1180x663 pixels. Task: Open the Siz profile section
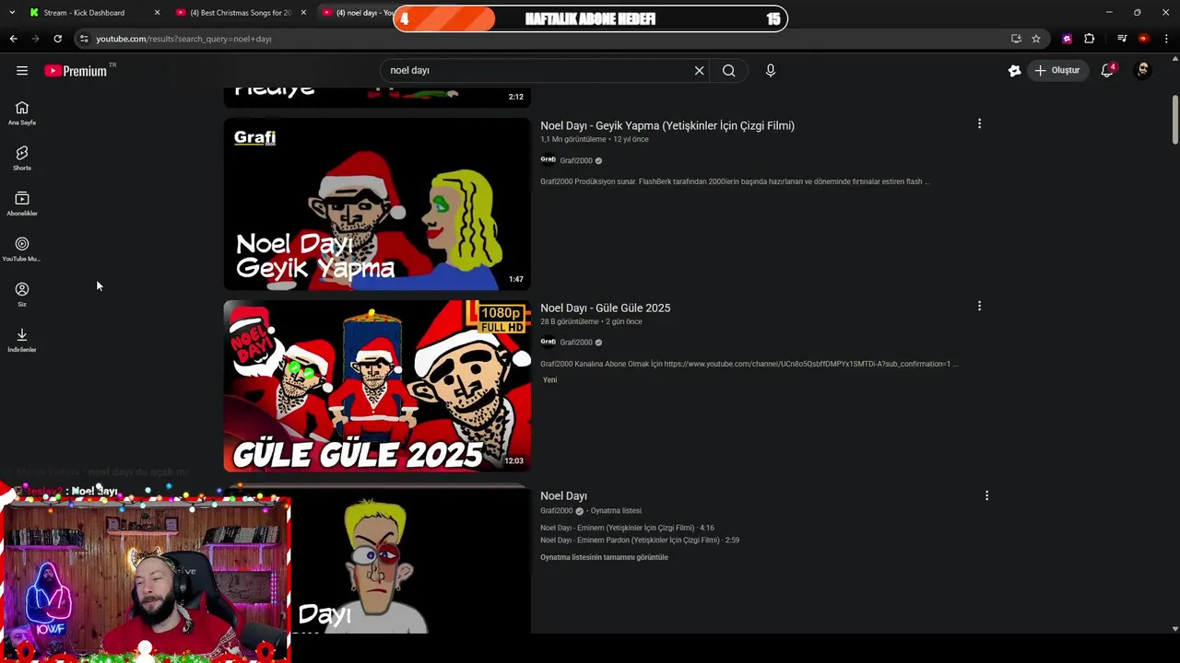tap(22, 295)
